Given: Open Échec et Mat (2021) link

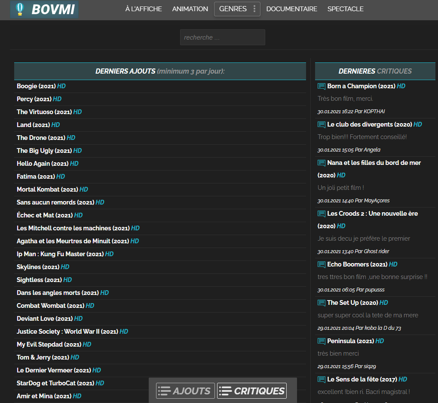Looking at the screenshot, I should pos(50,215).
